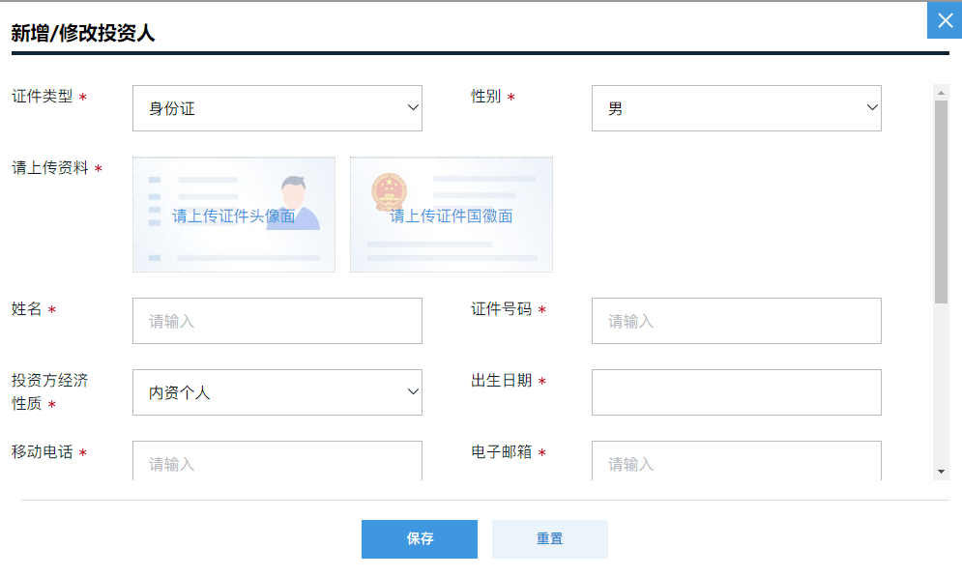This screenshot has width=962, height=576.
Task: Click the chevron arrow of 内资个人 select
Action: tap(413, 391)
